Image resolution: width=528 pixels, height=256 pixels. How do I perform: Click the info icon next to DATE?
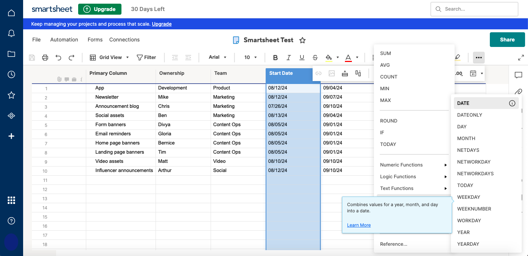[512, 103]
